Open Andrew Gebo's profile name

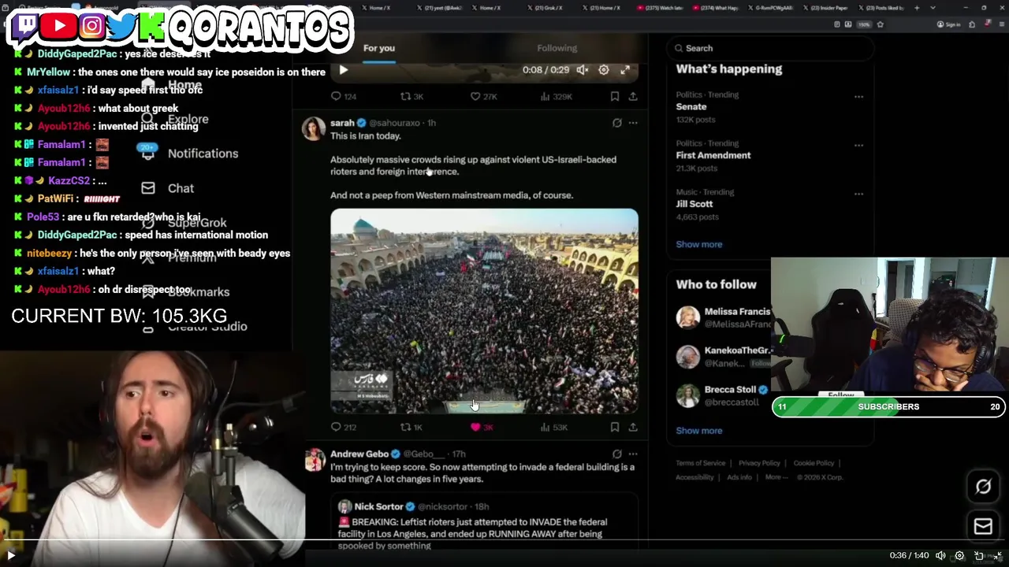click(359, 454)
